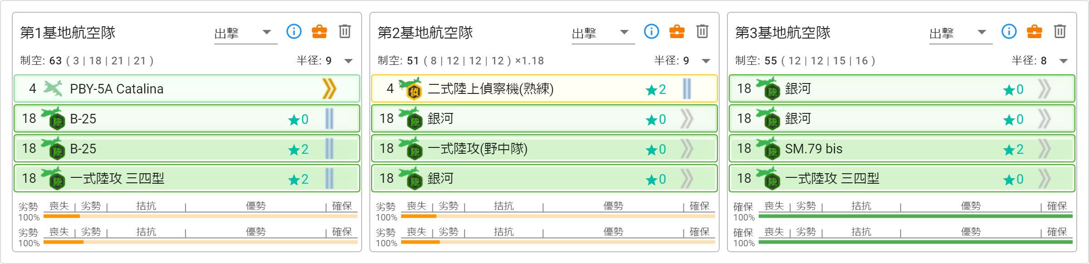Click the slot count 18 beside SM.79 bis
1089x264 pixels.
click(x=744, y=148)
